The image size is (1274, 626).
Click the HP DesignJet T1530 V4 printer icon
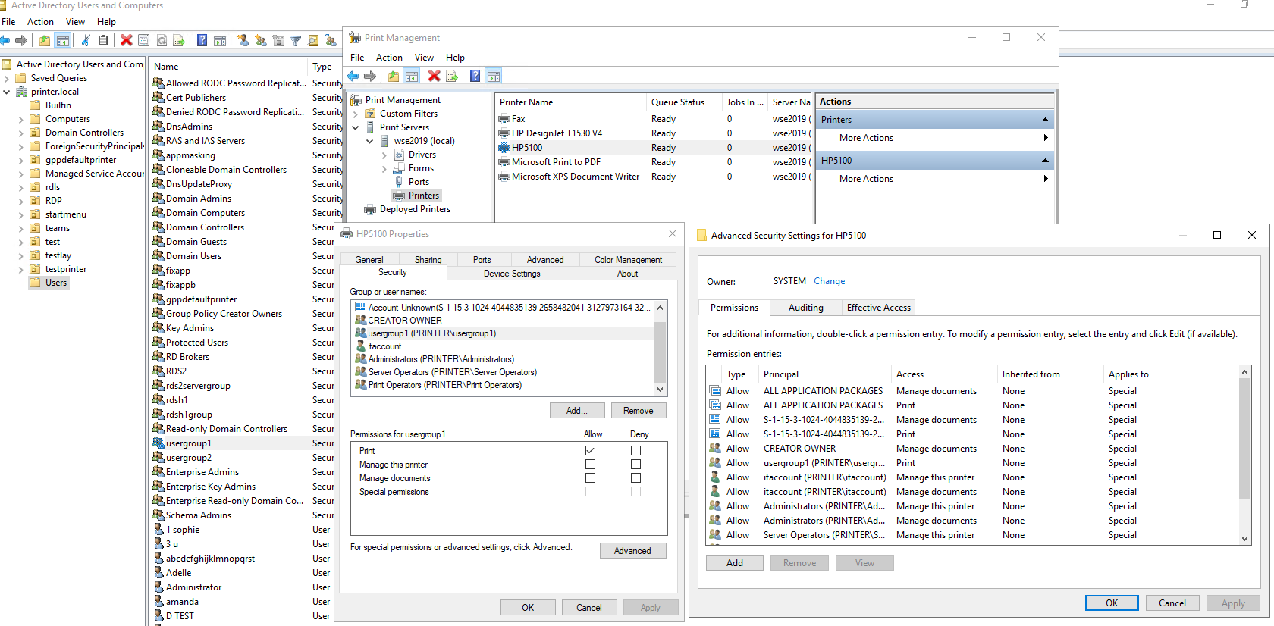tap(504, 133)
